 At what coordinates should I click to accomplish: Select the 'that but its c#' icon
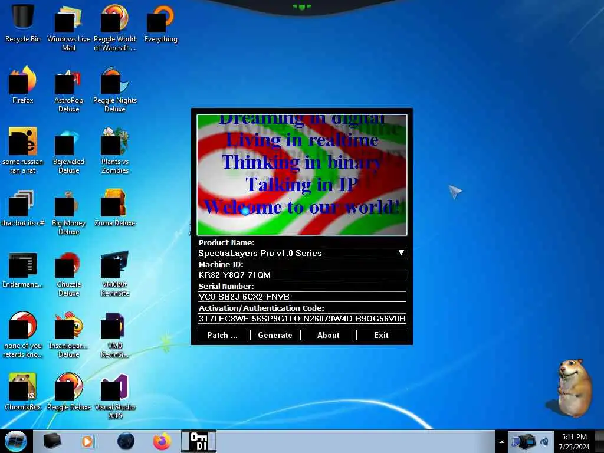pos(23,208)
